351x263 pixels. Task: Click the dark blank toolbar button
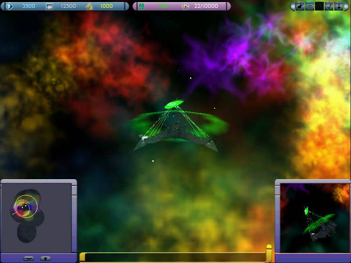pyautogui.click(x=319, y=6)
